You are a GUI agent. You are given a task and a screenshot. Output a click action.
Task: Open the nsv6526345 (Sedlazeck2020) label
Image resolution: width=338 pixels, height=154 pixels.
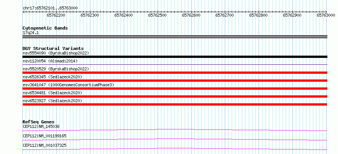(52, 77)
